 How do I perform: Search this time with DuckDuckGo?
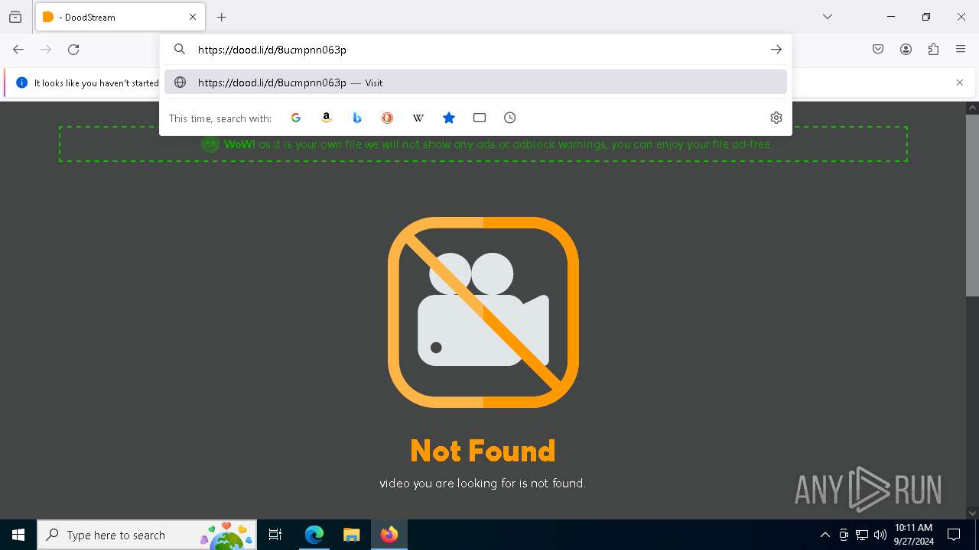tap(388, 118)
